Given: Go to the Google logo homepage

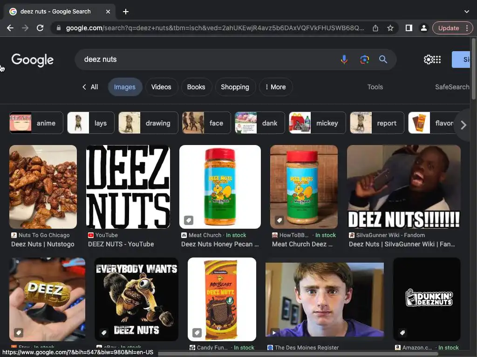Looking at the screenshot, I should click(32, 60).
